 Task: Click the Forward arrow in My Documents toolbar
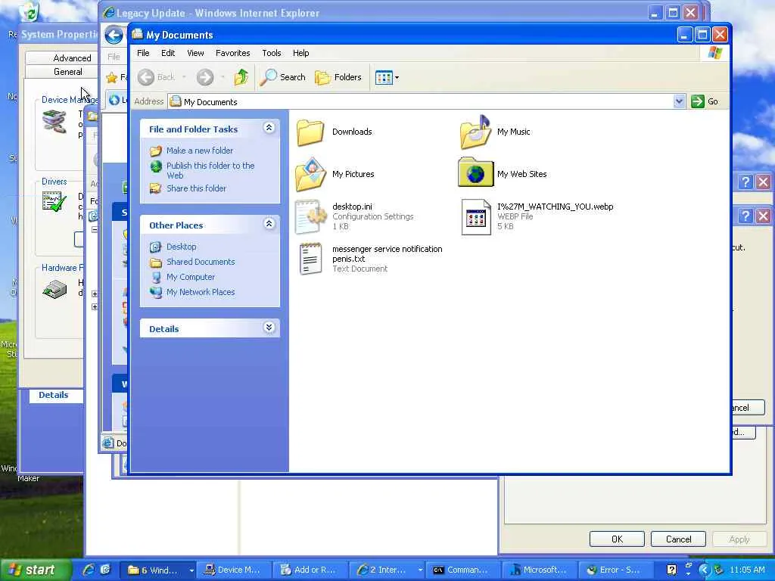pyautogui.click(x=205, y=77)
